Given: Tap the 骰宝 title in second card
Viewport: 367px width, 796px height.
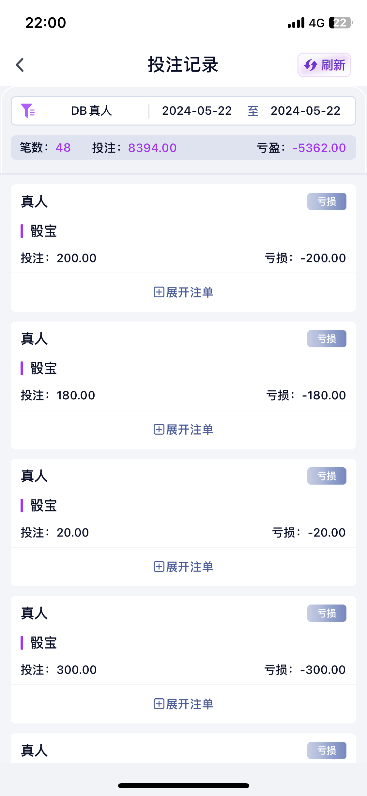Looking at the screenshot, I should [x=43, y=368].
